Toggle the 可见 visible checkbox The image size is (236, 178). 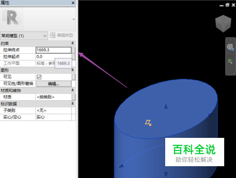point(39,77)
